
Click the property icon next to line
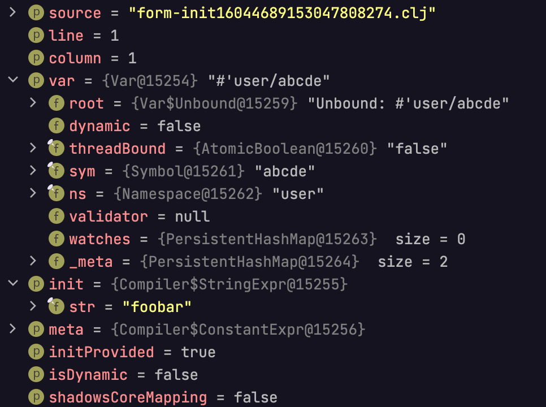(x=36, y=35)
